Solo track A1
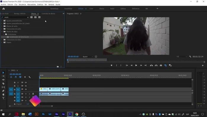 pos(29,94)
